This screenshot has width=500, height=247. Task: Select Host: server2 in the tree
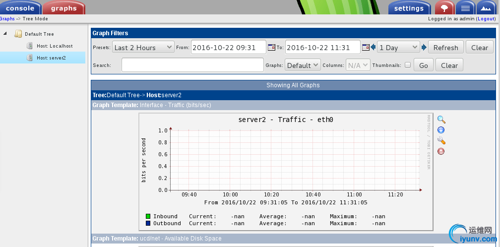tap(51, 58)
